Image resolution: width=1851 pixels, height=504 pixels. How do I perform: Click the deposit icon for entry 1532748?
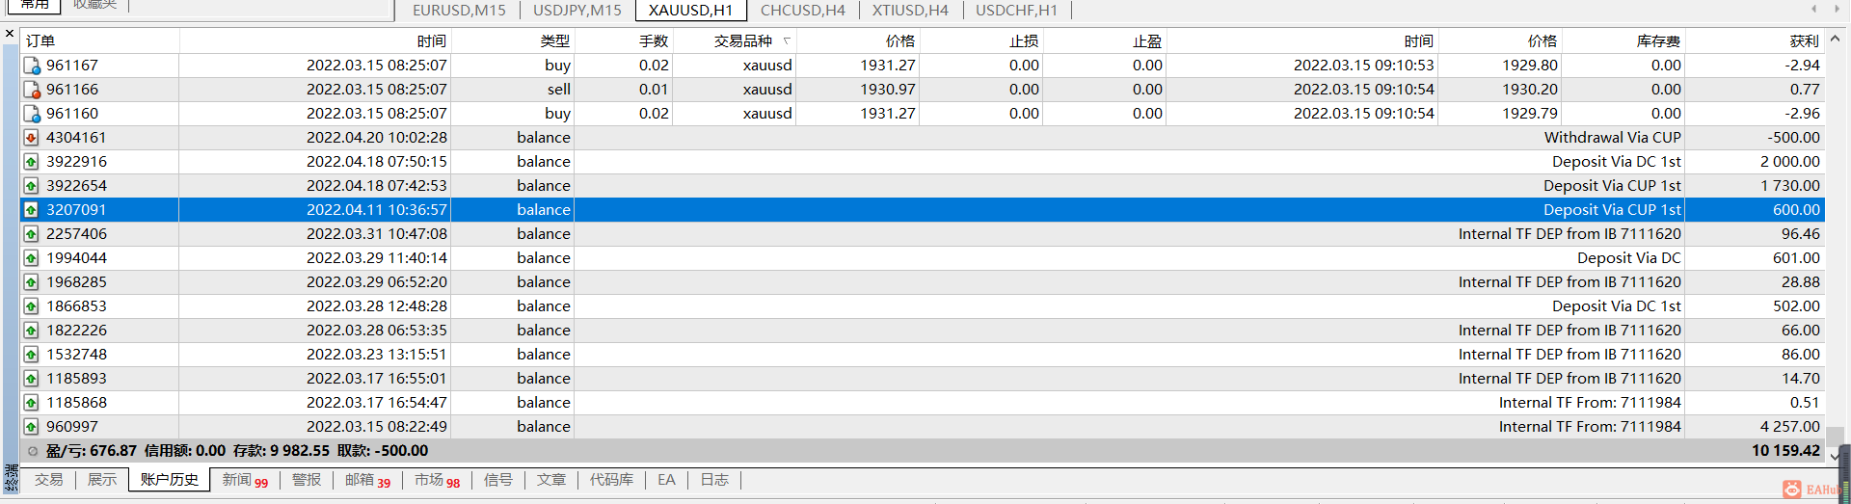[31, 355]
